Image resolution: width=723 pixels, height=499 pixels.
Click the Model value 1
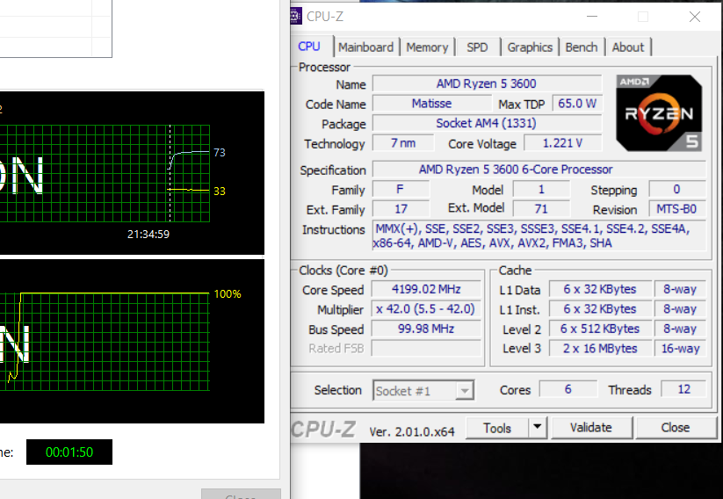click(x=541, y=189)
